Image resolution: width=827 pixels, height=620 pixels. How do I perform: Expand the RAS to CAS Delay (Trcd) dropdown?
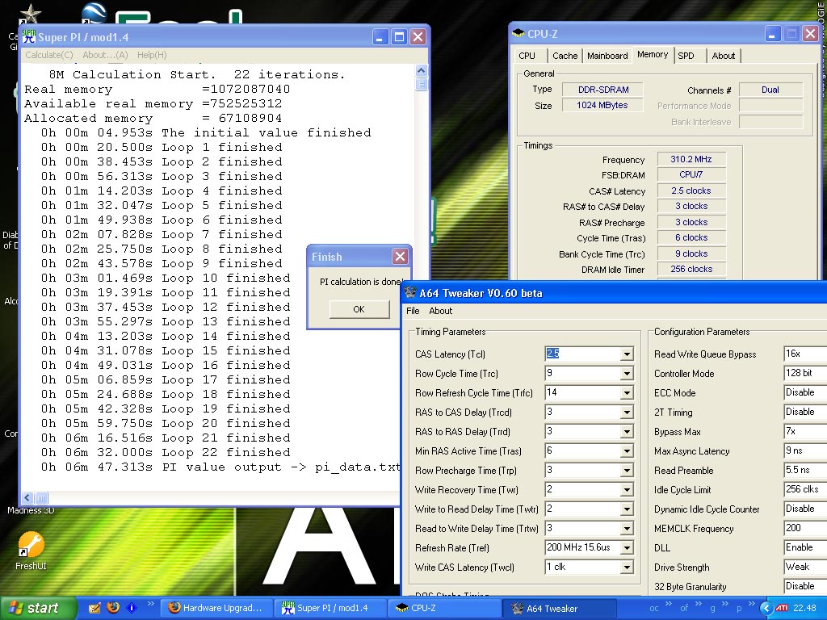coord(627,413)
